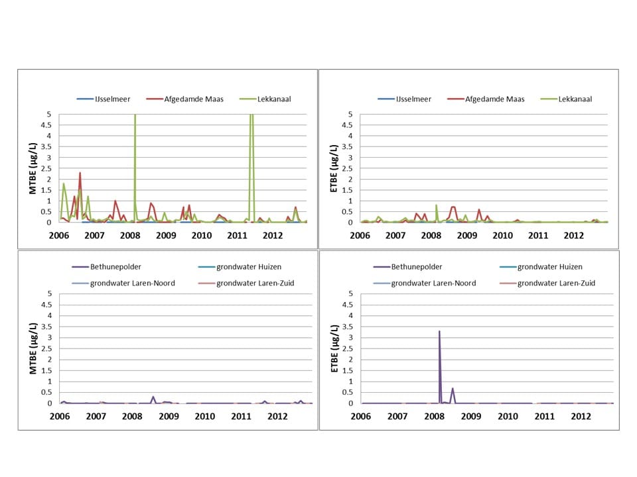Click the 1.5 axis value in the Bethunepolder MTBE chart

tap(46, 370)
